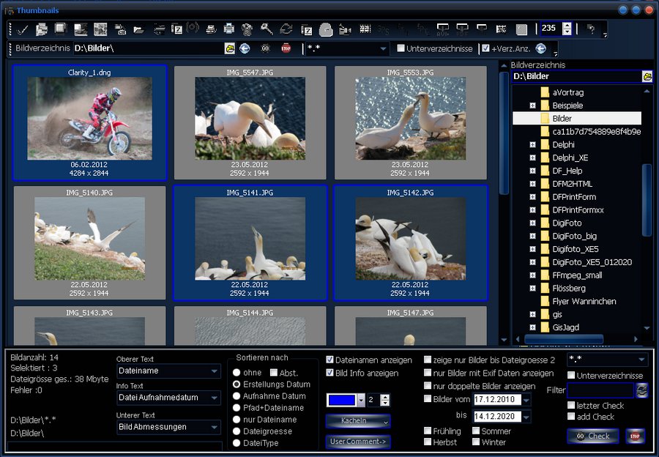Expand the Beispiele folder in the tree
The width and height of the screenshot is (659, 457).
point(533,105)
